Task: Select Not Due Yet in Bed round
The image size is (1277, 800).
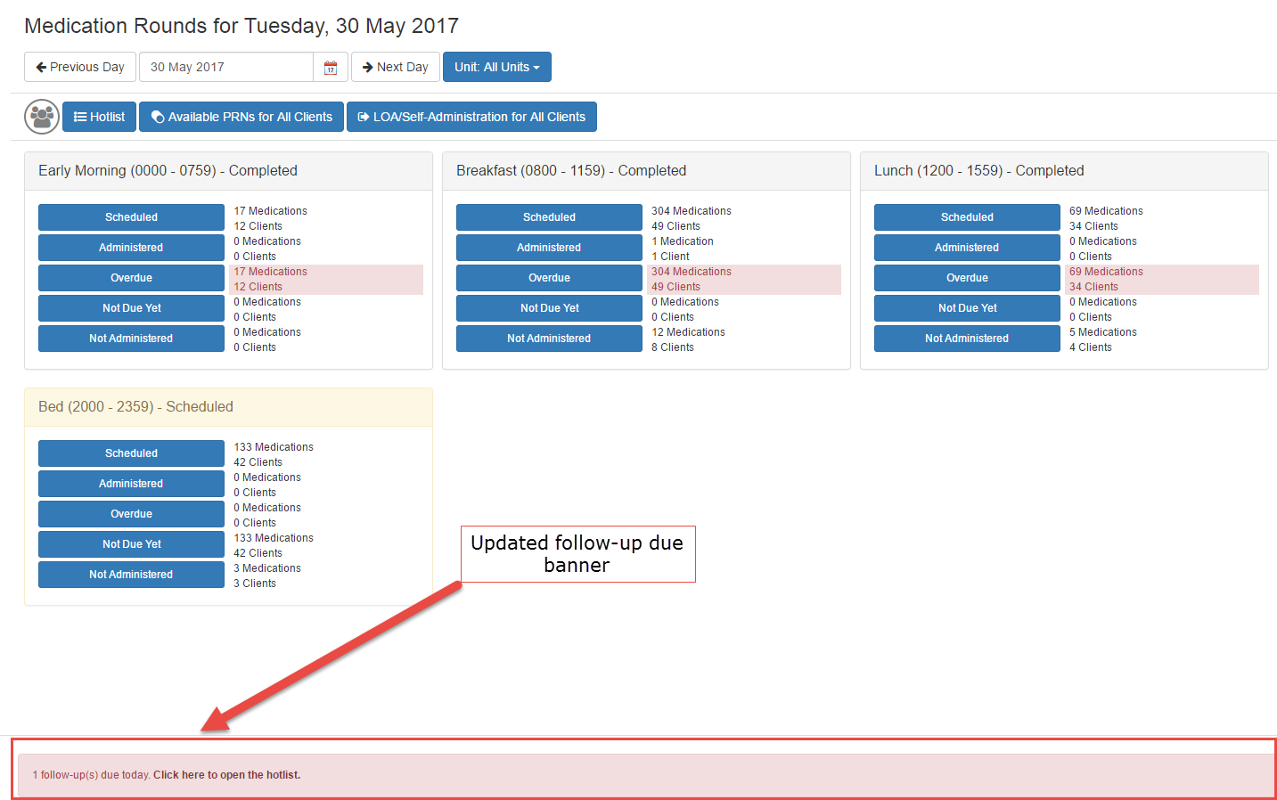Action: pos(131,544)
